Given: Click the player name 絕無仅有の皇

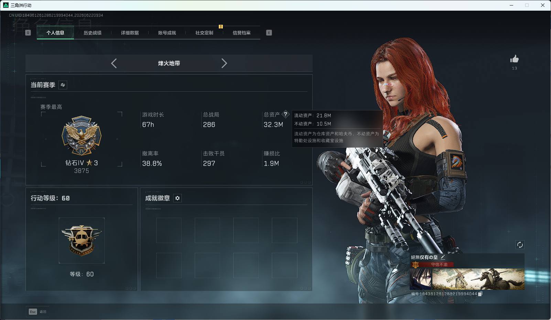Looking at the screenshot, I should point(424,257).
